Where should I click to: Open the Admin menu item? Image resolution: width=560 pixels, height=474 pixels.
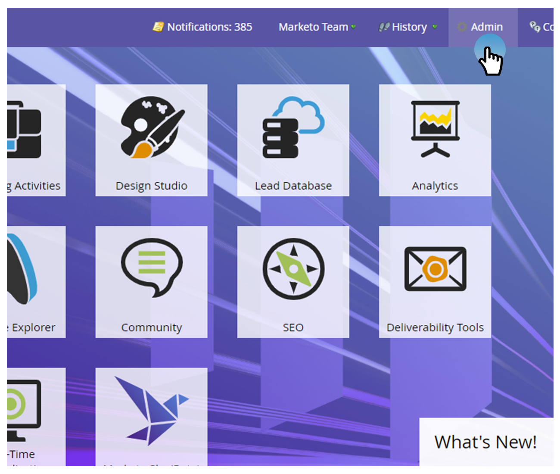pos(486,27)
